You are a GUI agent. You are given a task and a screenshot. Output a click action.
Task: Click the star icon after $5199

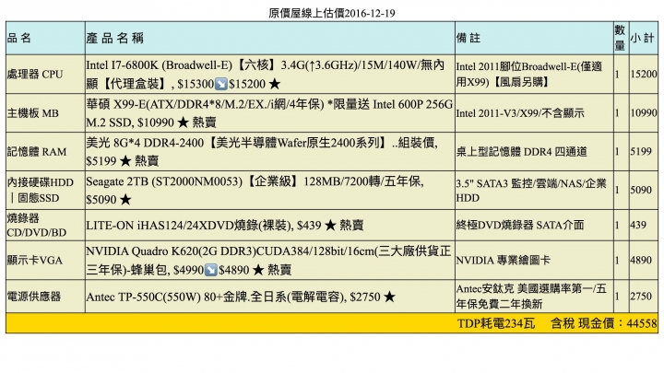point(125,161)
